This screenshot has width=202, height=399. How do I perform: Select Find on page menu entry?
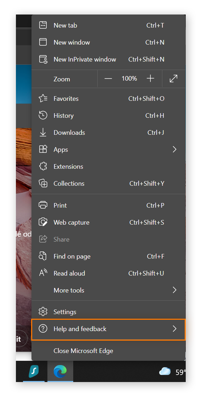[x=108, y=256]
